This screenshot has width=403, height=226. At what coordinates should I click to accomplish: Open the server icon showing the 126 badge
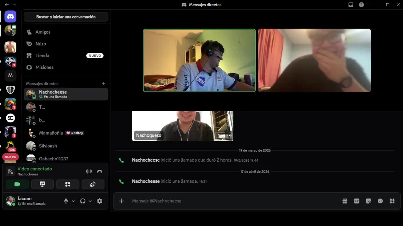pos(10,146)
